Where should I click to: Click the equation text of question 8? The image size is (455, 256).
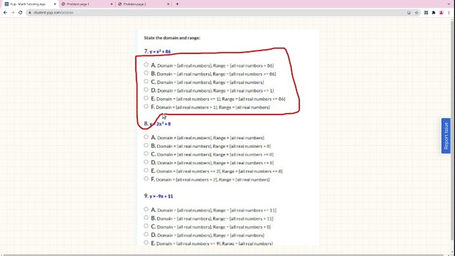(160, 124)
